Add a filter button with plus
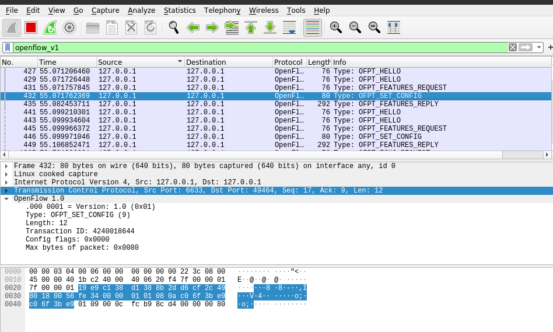553x332 pixels. tap(550, 47)
